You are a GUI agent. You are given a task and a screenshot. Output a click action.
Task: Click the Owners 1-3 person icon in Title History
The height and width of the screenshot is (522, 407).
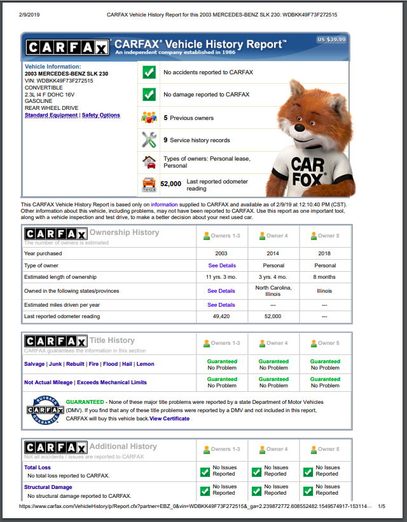207,343
